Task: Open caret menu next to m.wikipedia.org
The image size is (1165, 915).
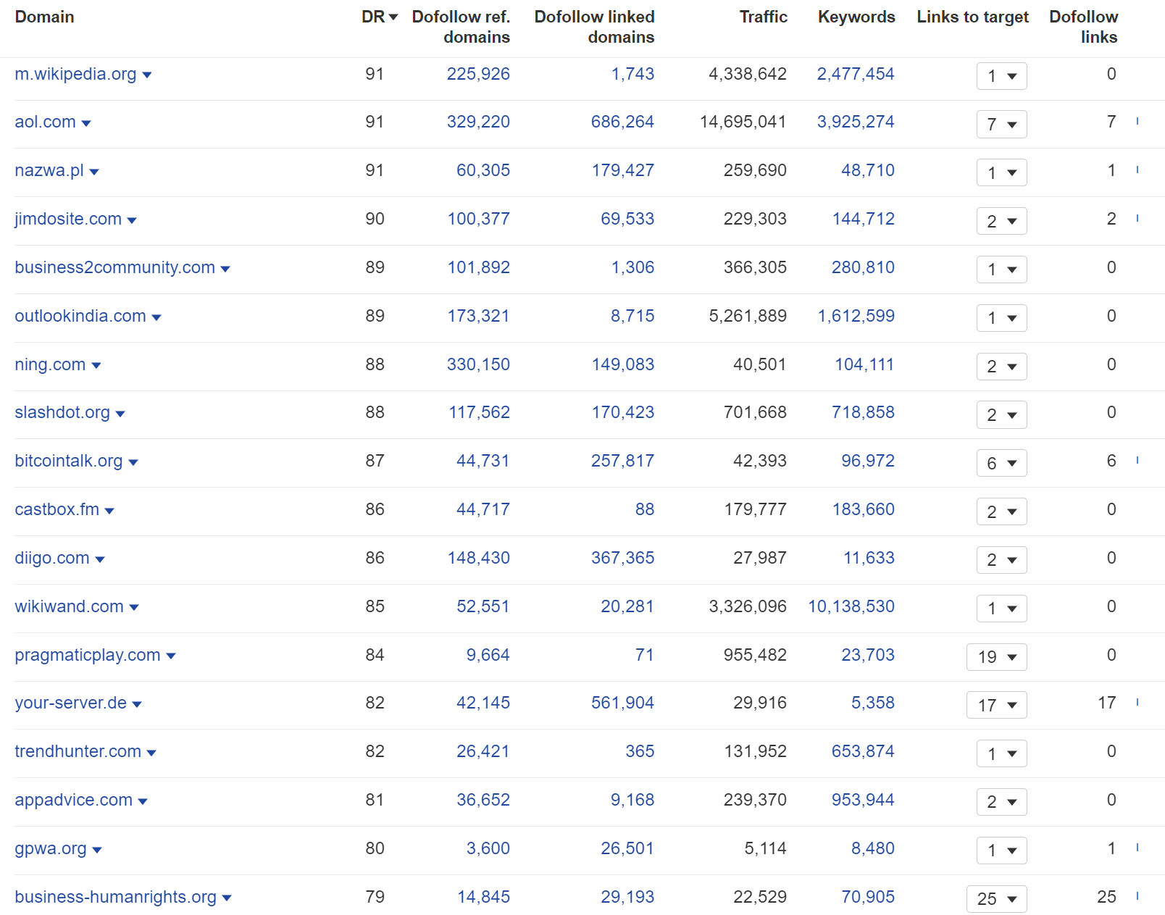Action: pyautogui.click(x=147, y=75)
